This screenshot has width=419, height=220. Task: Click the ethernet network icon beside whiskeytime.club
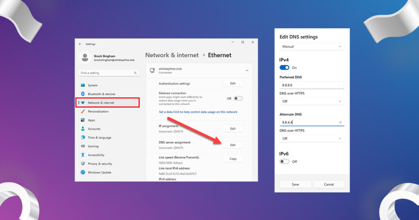pyautogui.click(x=152, y=70)
